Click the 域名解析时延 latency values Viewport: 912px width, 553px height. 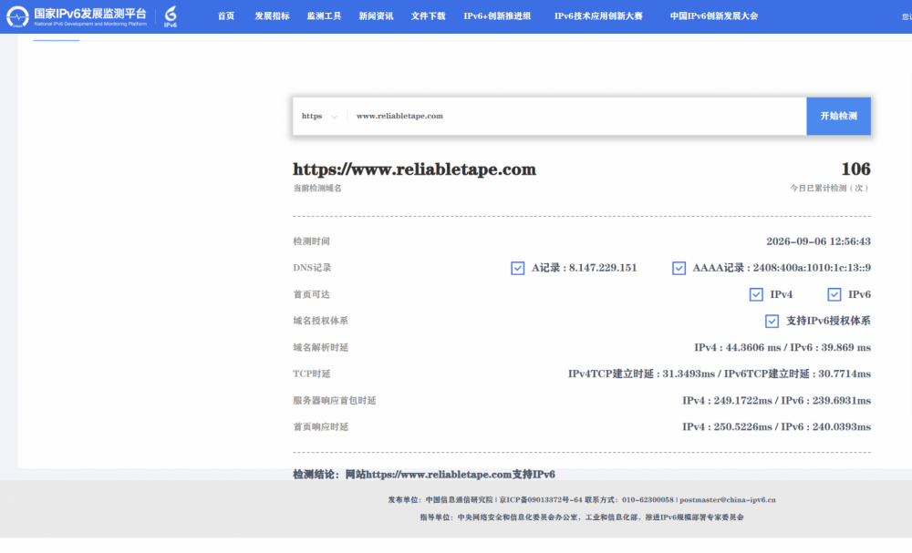782,347
